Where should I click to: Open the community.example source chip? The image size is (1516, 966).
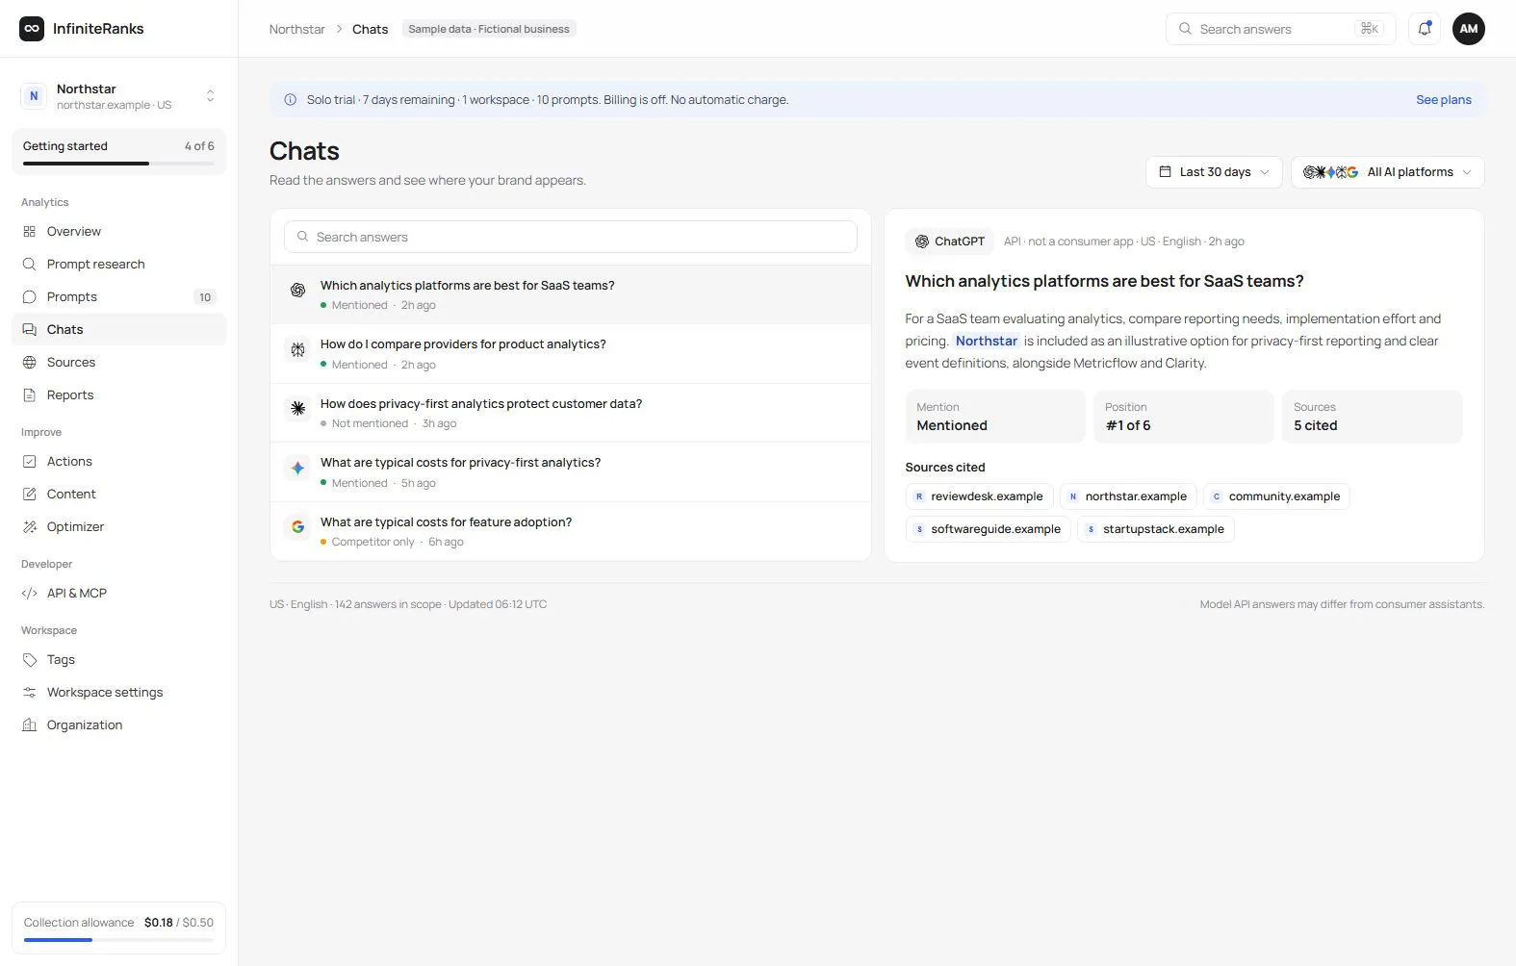(x=1276, y=496)
